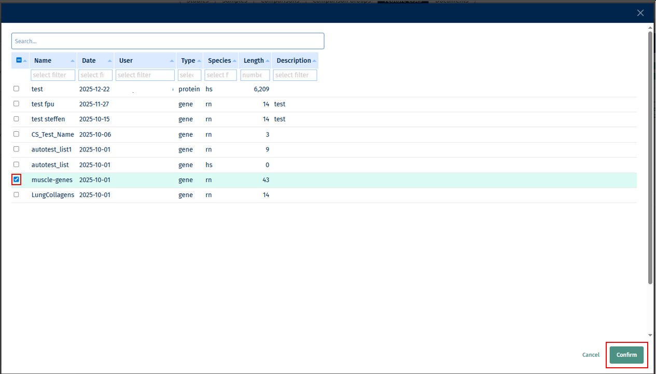Open the Type column filter
The image size is (656, 374).
[190, 75]
